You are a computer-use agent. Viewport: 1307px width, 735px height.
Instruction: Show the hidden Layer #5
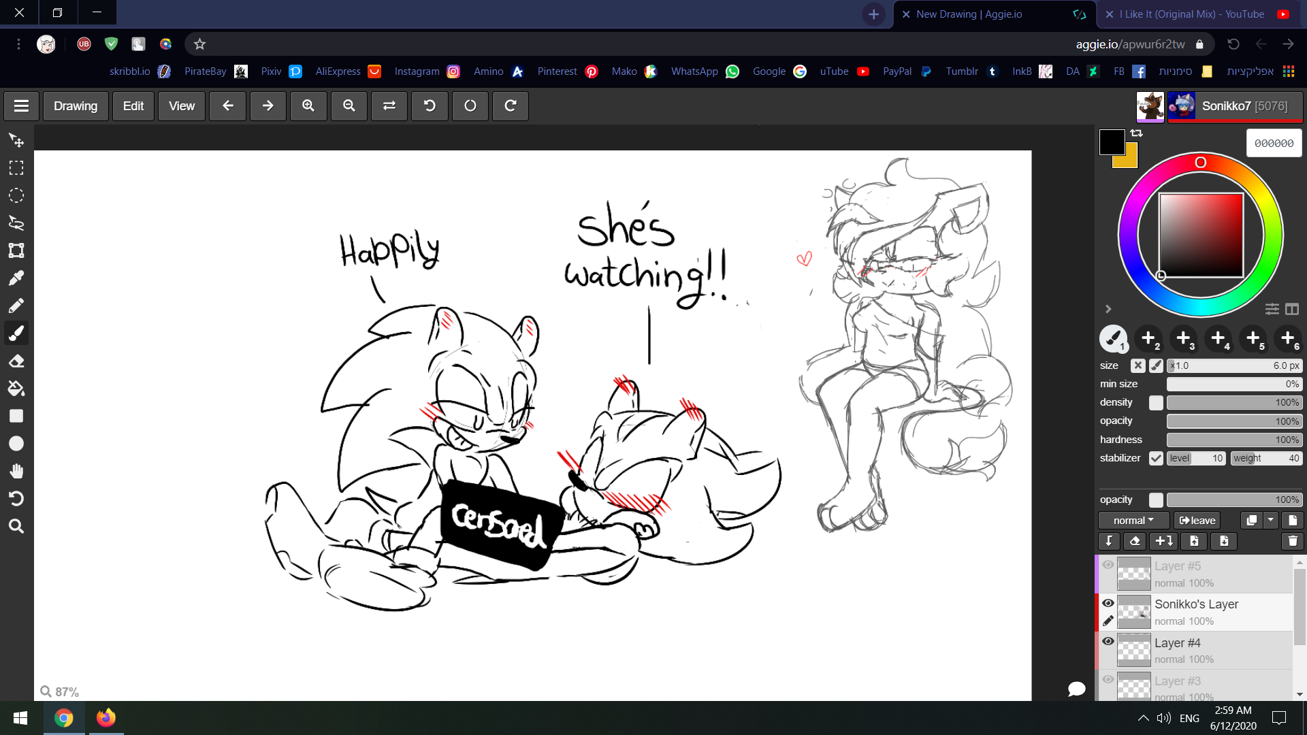click(x=1108, y=565)
